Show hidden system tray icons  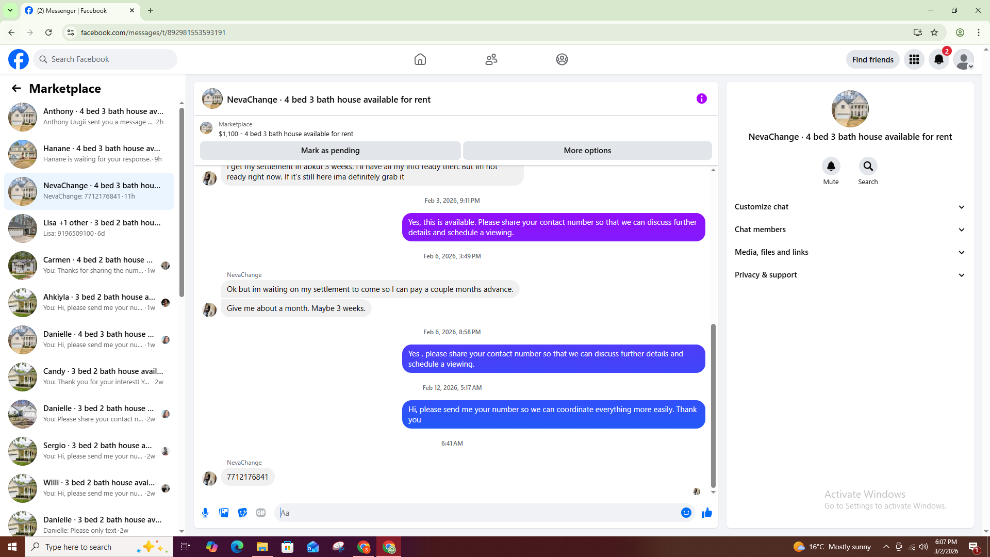coord(886,547)
